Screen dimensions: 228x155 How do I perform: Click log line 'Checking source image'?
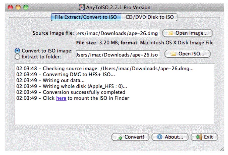(105, 69)
